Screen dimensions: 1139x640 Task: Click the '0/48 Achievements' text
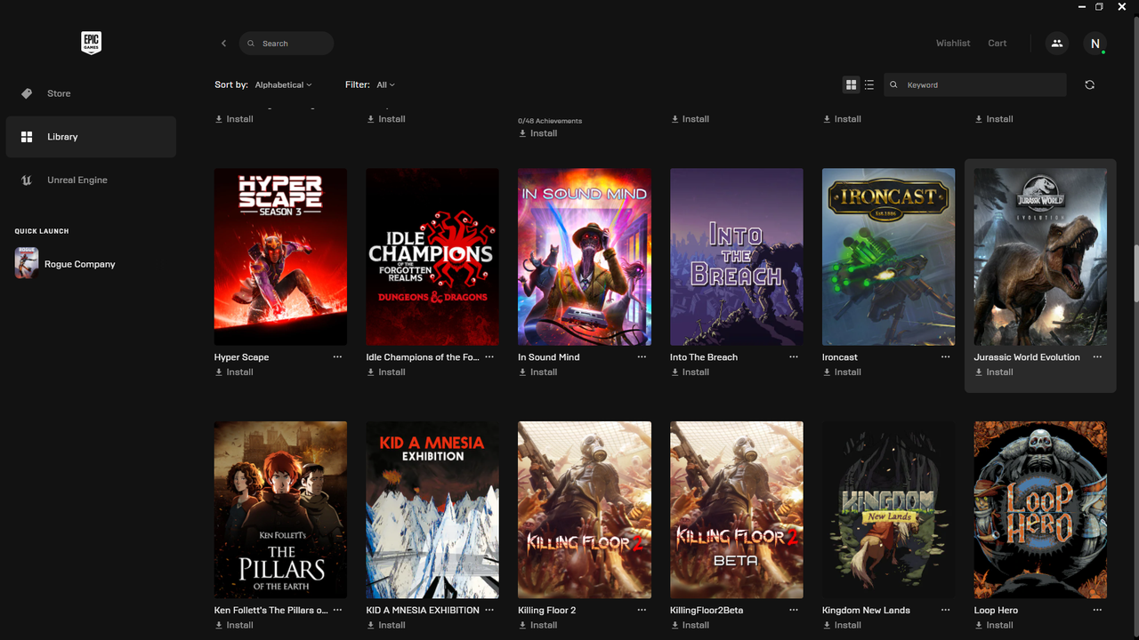(550, 121)
